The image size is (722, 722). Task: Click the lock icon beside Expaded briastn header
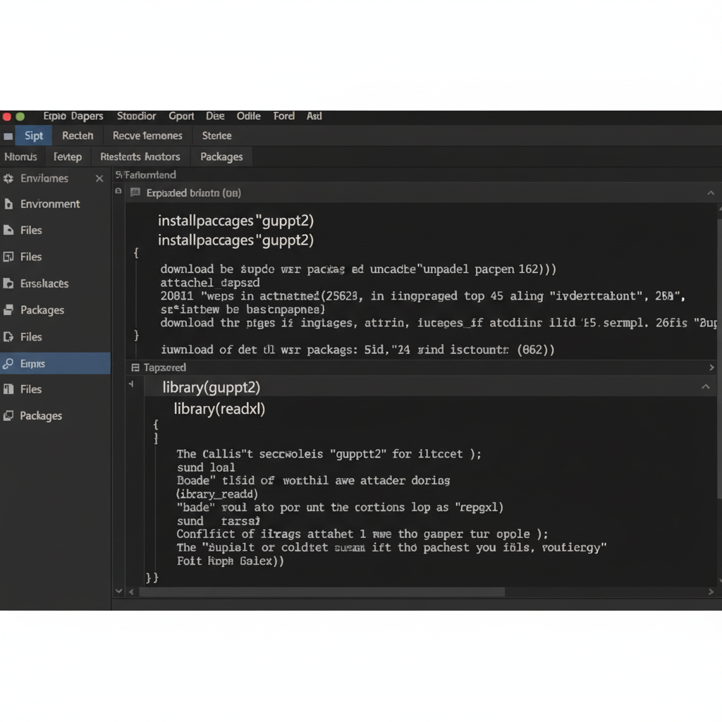point(135,192)
